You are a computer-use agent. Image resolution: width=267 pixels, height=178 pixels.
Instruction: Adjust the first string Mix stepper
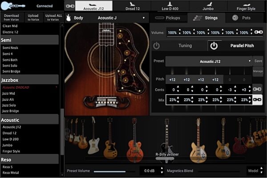pos(178,99)
